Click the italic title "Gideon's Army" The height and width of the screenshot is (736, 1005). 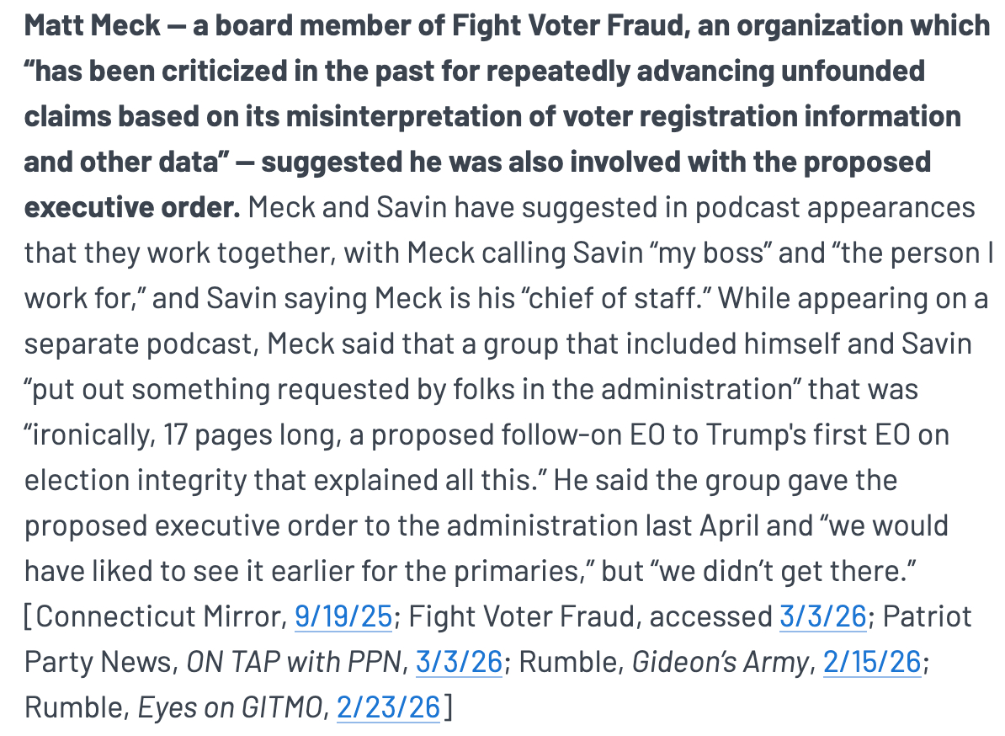[720, 663]
